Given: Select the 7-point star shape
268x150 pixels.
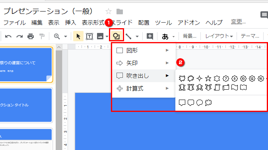Looking at the screenshot, I should 226,79.
